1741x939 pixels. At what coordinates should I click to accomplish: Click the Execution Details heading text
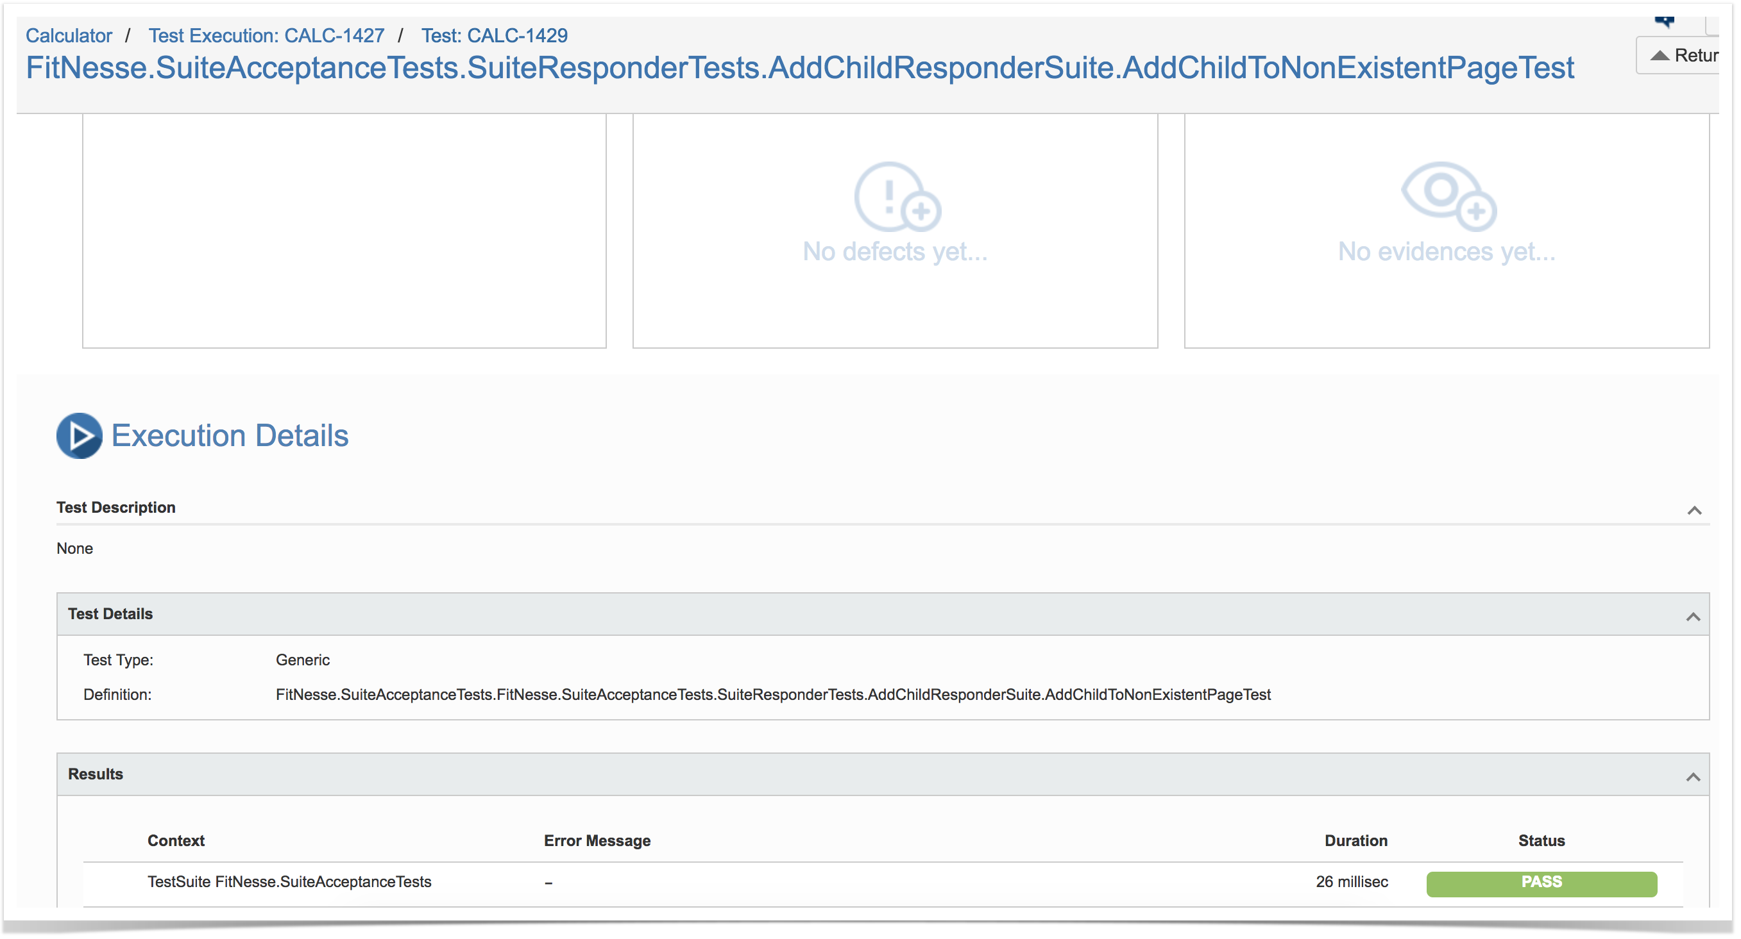(x=230, y=436)
